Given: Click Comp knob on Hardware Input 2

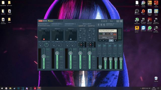Looking at the screenshot, I should click(x=55, y=45).
